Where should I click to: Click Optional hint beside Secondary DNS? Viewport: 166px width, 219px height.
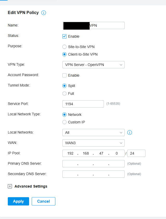(134, 174)
